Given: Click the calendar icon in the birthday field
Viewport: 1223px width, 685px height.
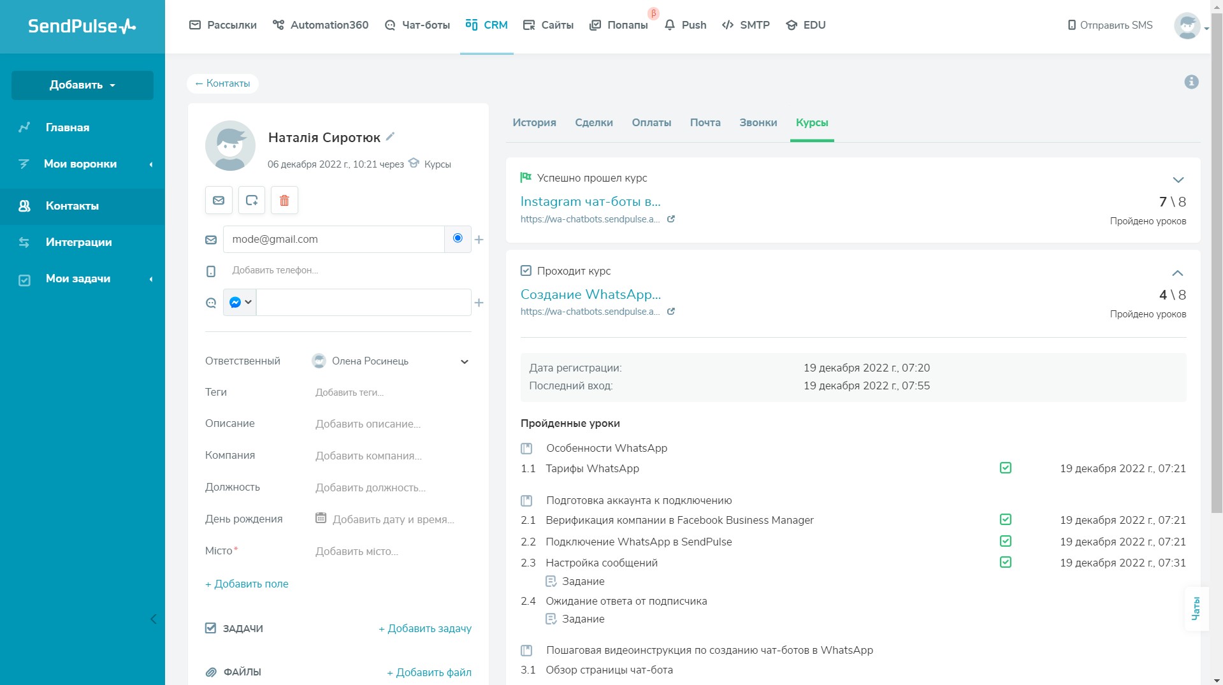Looking at the screenshot, I should [x=321, y=519].
